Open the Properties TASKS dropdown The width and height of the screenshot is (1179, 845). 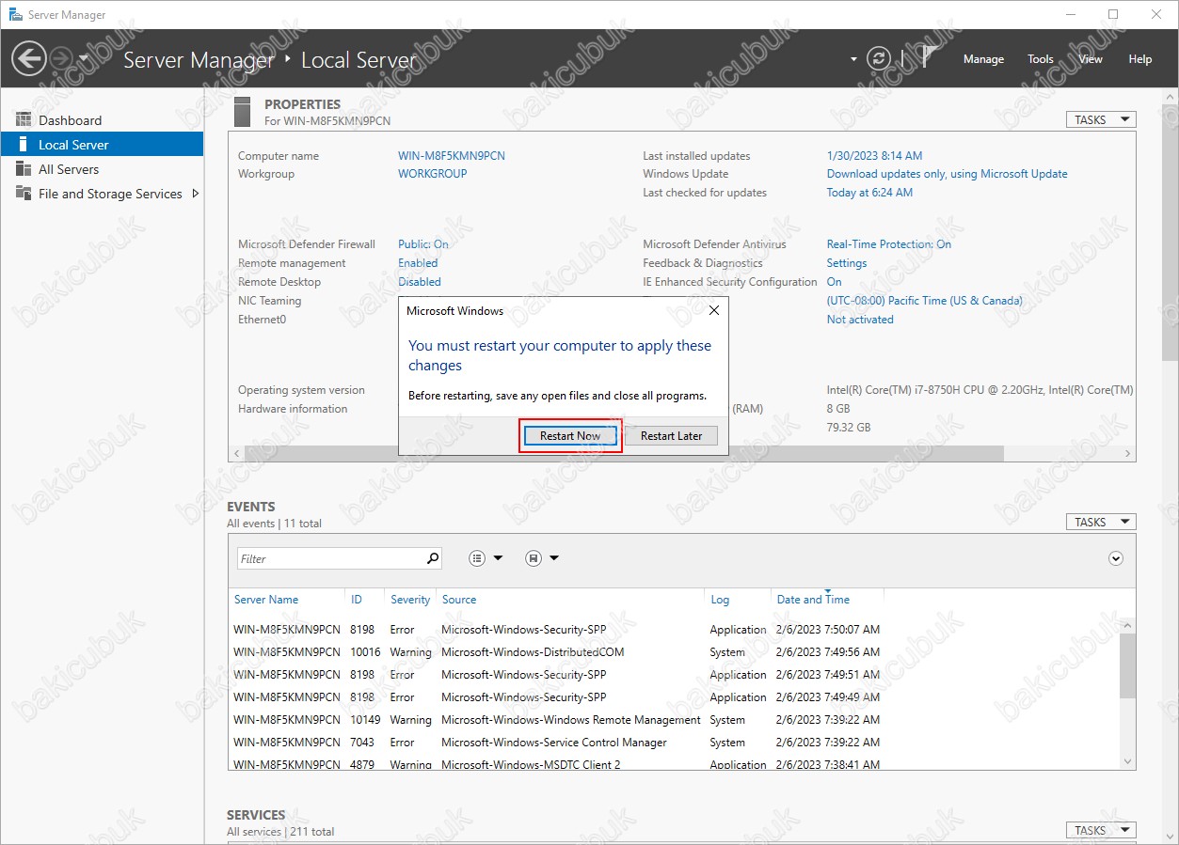click(1100, 120)
